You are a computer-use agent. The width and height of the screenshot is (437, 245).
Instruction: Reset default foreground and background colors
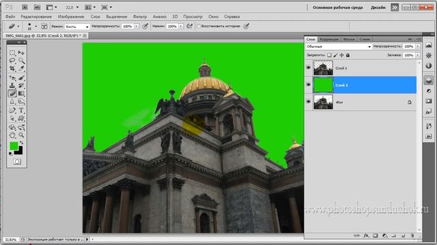pyautogui.click(x=11, y=153)
